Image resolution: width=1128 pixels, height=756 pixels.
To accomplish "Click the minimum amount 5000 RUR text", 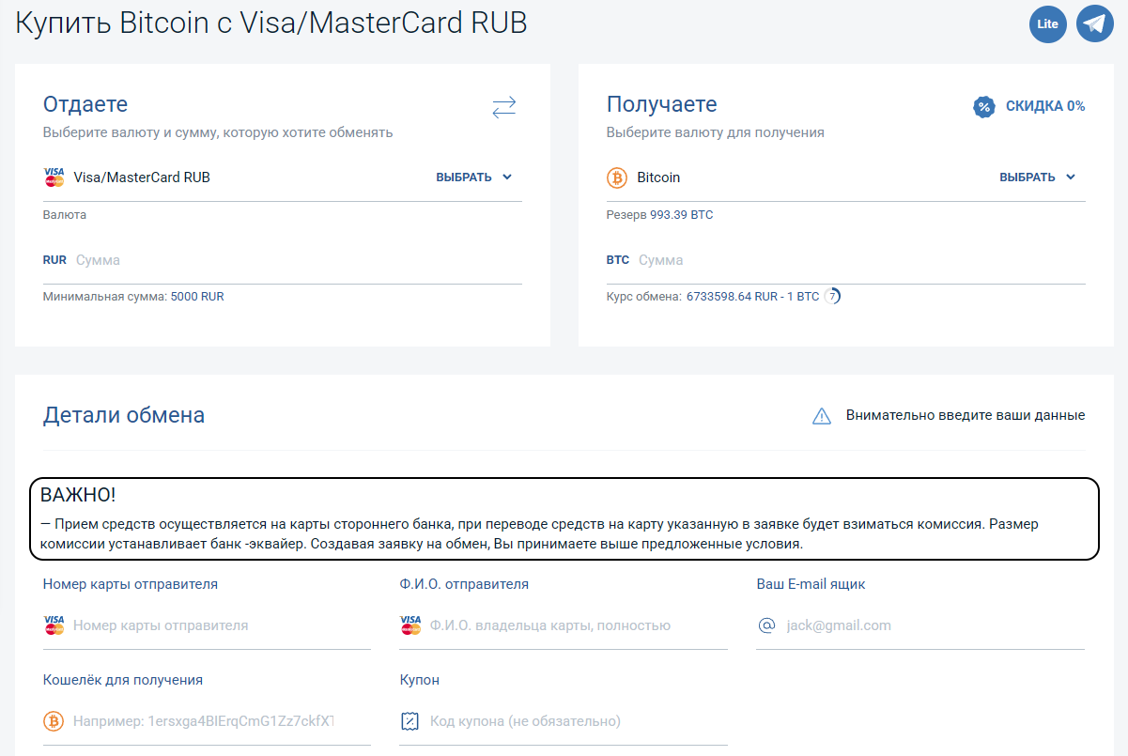I will [x=197, y=297].
